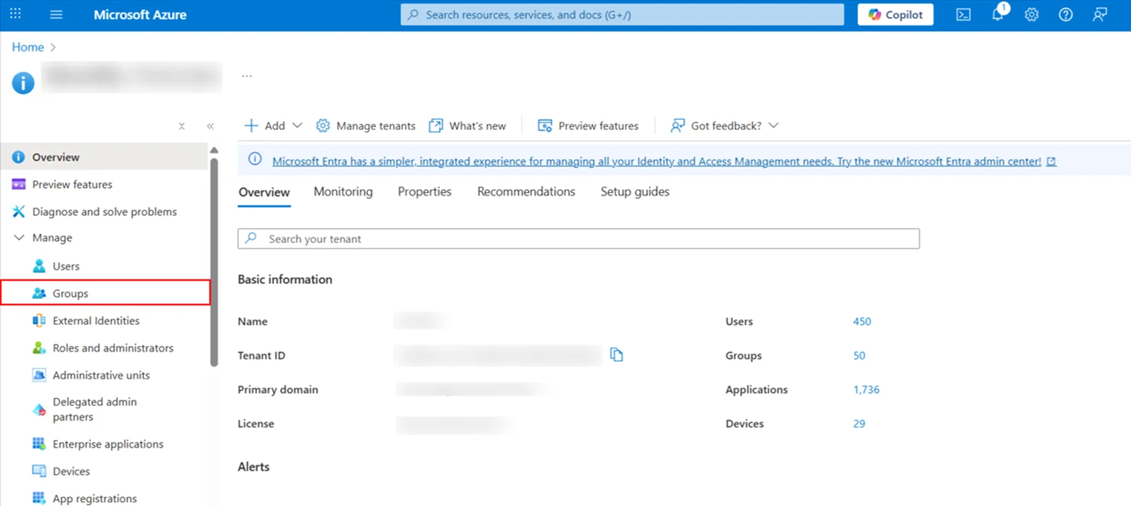Viewport: 1131px width, 507px height.
Task: Select Overview in the sidebar
Action: tap(105, 157)
